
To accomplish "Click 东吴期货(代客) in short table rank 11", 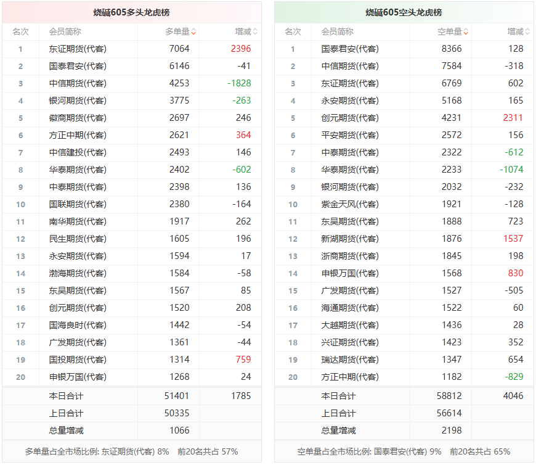I will click(x=350, y=222).
